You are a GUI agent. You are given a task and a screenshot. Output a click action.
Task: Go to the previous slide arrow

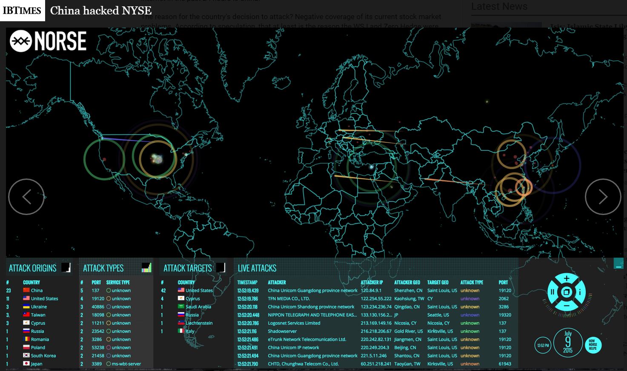[x=26, y=197]
